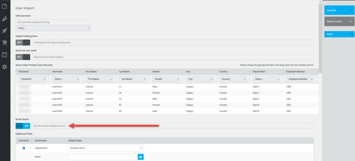
Task: Click the Default Value header in Additional Fields
Action: coord(75,141)
